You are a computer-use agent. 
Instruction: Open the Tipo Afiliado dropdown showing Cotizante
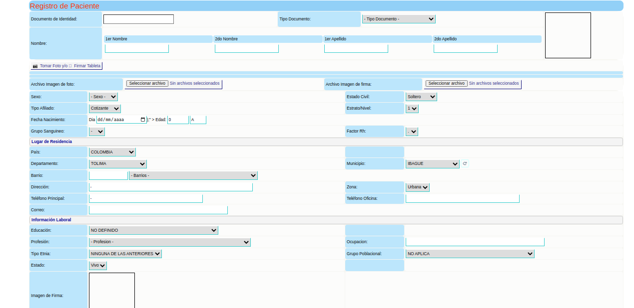(x=104, y=108)
